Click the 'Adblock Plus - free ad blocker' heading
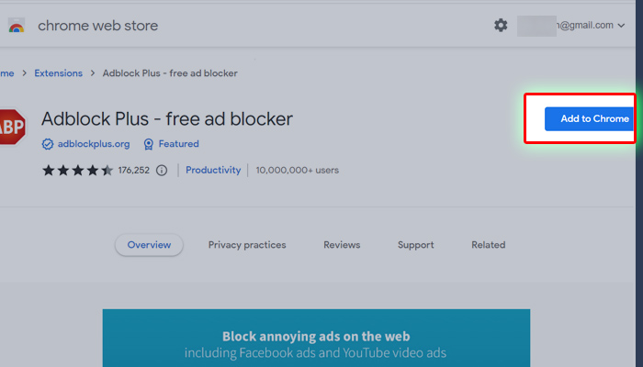 click(x=167, y=119)
